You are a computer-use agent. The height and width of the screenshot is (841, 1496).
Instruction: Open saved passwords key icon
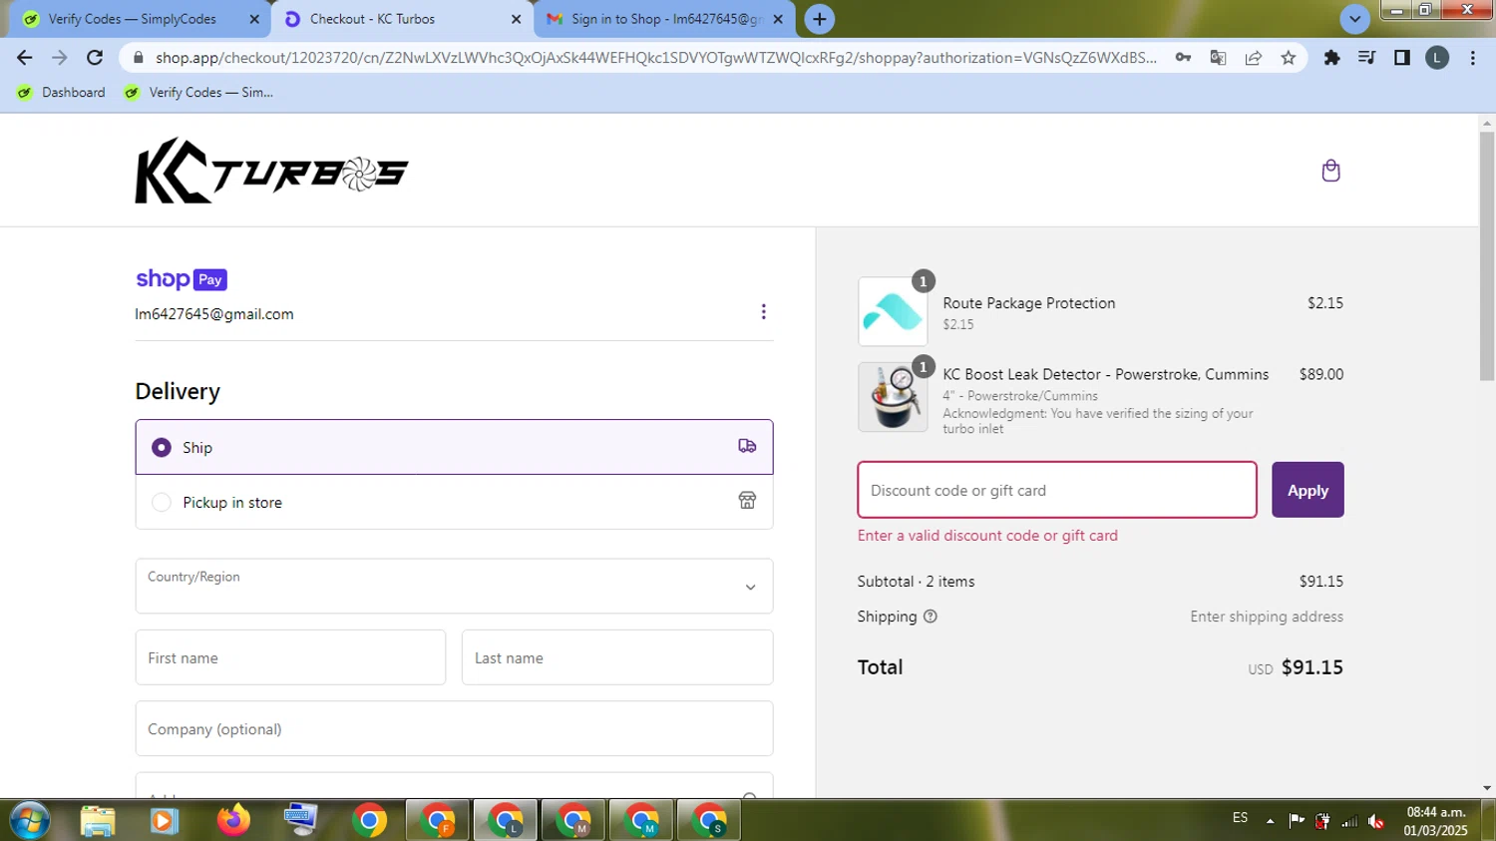1183,58
